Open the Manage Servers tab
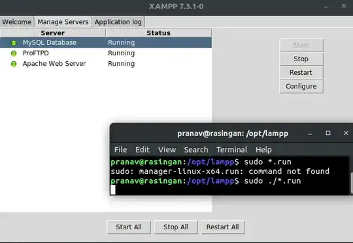The width and height of the screenshot is (353, 243). (63, 22)
